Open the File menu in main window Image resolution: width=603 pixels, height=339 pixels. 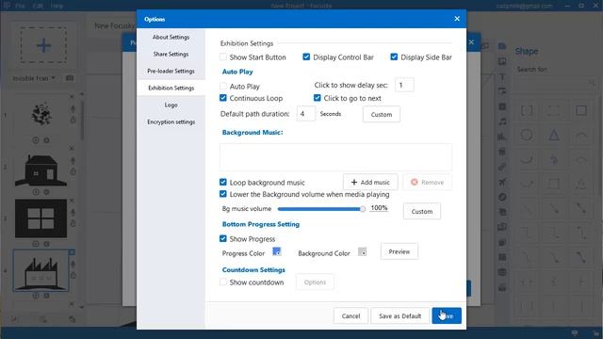(x=20, y=6)
